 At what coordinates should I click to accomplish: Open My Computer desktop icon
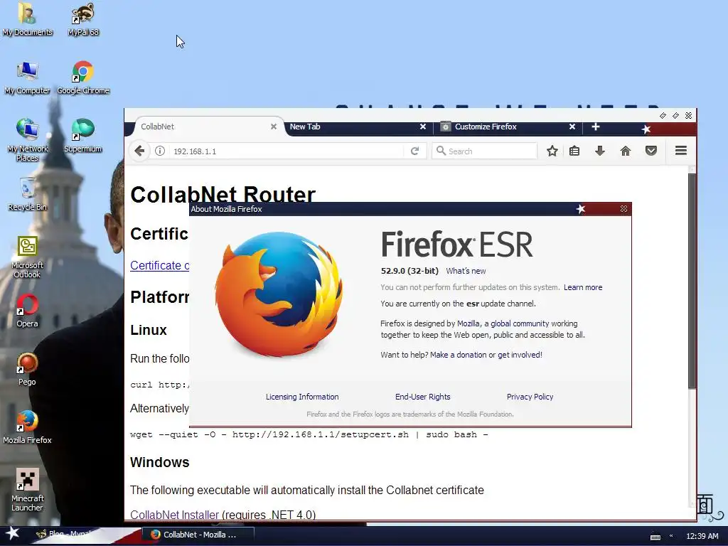pyautogui.click(x=27, y=77)
